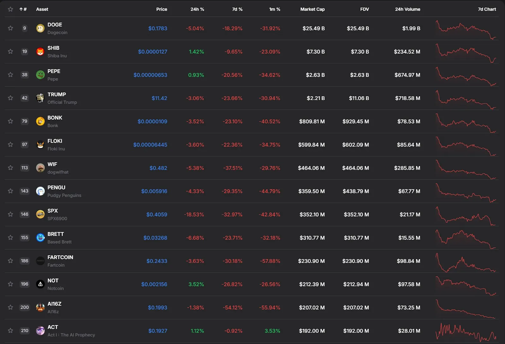This screenshot has width=505, height=344.
Task: Star DOGE to add to favorites
Action: (10, 28)
